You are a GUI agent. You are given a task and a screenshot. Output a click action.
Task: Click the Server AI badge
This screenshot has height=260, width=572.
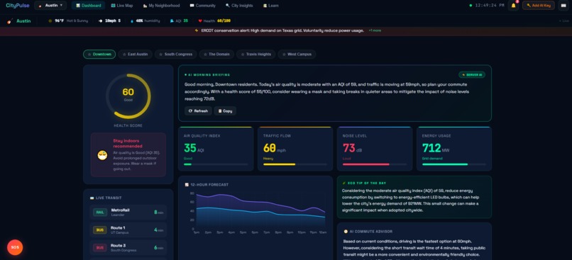[x=472, y=74]
